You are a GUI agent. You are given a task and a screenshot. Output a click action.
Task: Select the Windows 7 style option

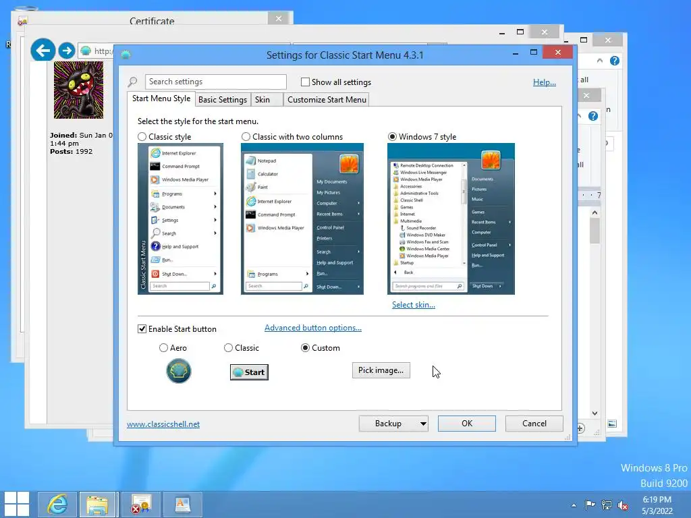(x=392, y=137)
